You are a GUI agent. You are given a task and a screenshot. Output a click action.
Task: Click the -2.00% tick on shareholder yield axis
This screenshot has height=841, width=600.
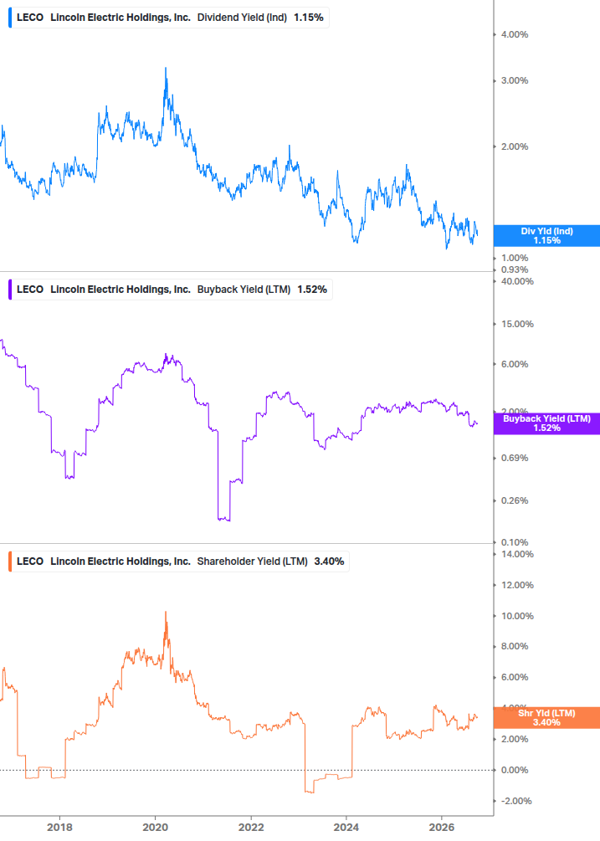[515, 801]
